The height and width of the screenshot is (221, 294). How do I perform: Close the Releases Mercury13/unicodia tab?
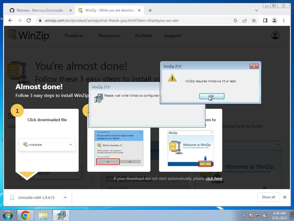click(71, 10)
